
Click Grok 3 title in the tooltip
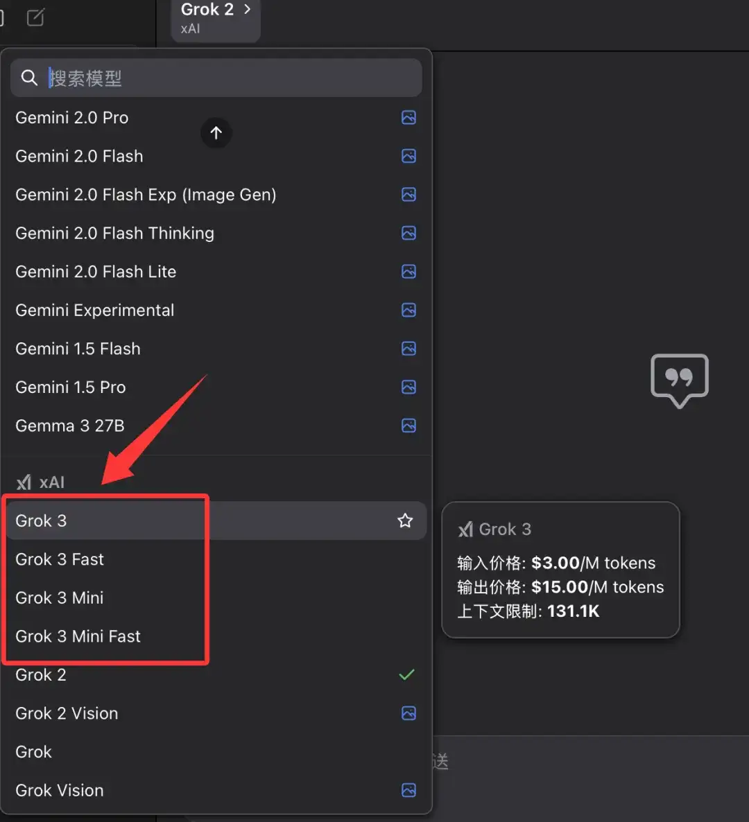505,530
